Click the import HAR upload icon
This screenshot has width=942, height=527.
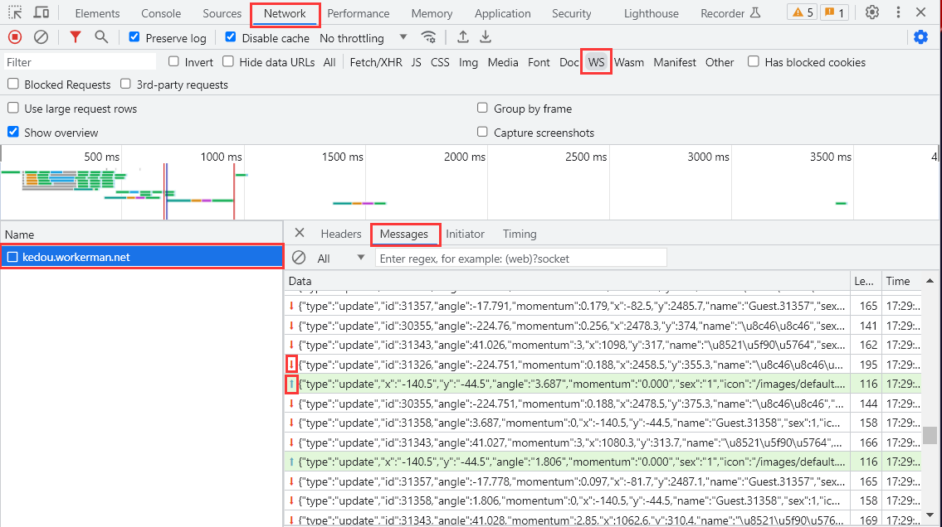[x=463, y=37]
